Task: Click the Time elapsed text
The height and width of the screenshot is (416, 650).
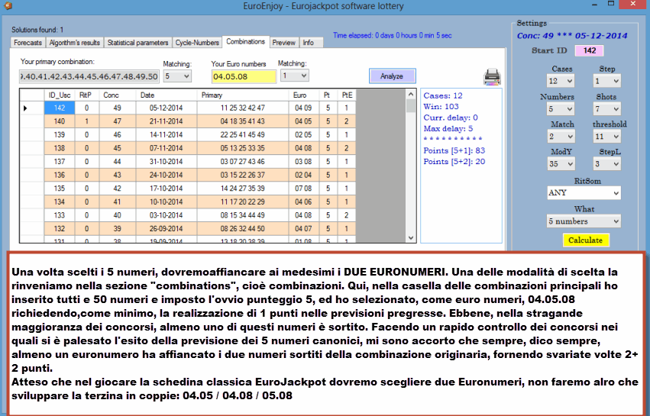Action: pyautogui.click(x=392, y=36)
